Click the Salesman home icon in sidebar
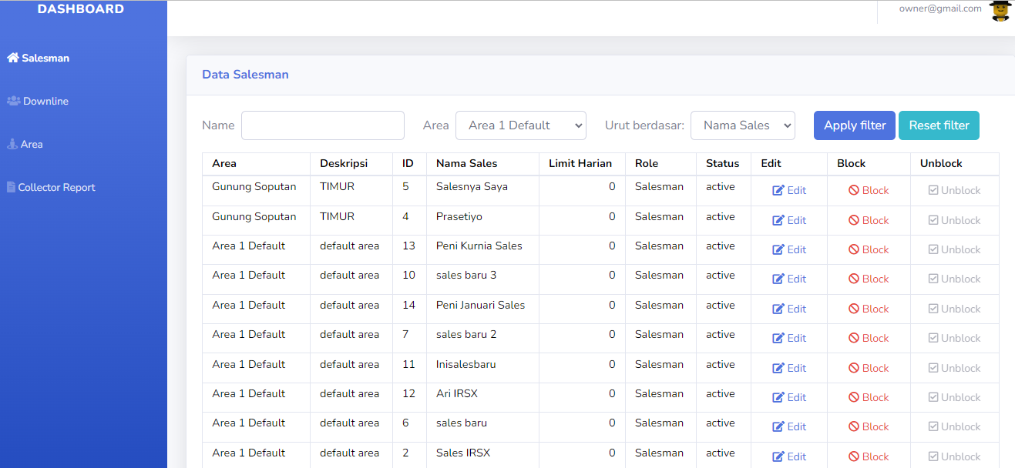 [12, 58]
